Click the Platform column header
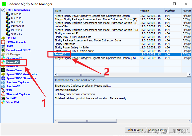Screen dimensions: 192x136 click(173, 11)
